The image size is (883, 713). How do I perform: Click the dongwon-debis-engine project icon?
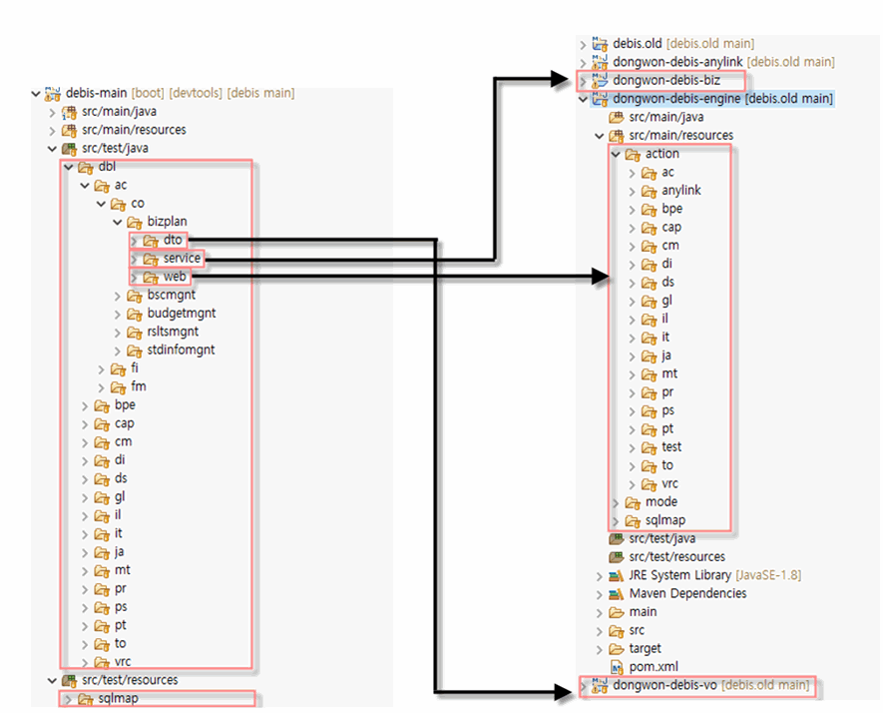point(600,99)
